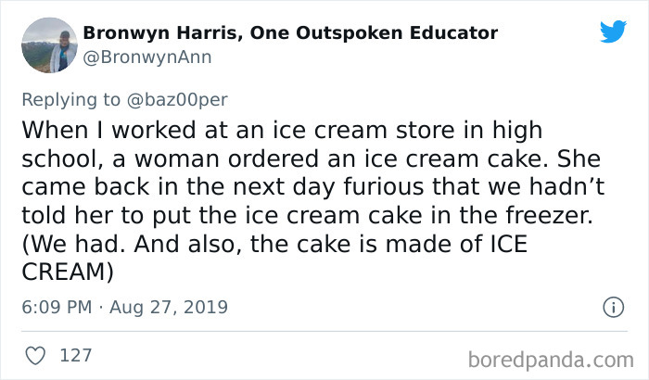Click the 'Replying to' label
Image resolution: width=649 pixels, height=380 pixels.
click(x=77, y=97)
